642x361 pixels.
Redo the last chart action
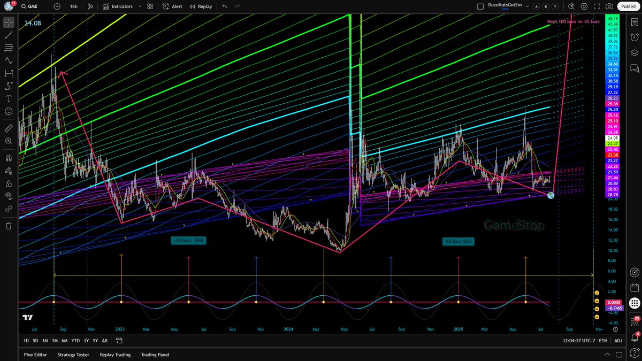tap(238, 6)
